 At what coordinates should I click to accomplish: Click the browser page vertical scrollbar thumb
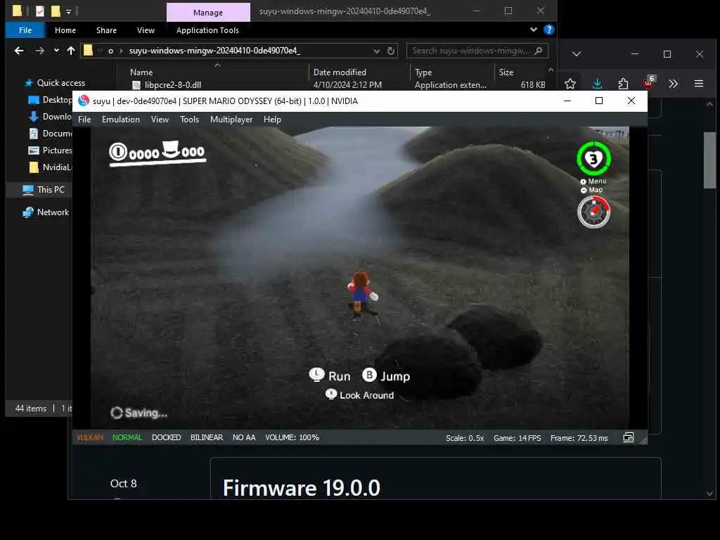[709, 160]
